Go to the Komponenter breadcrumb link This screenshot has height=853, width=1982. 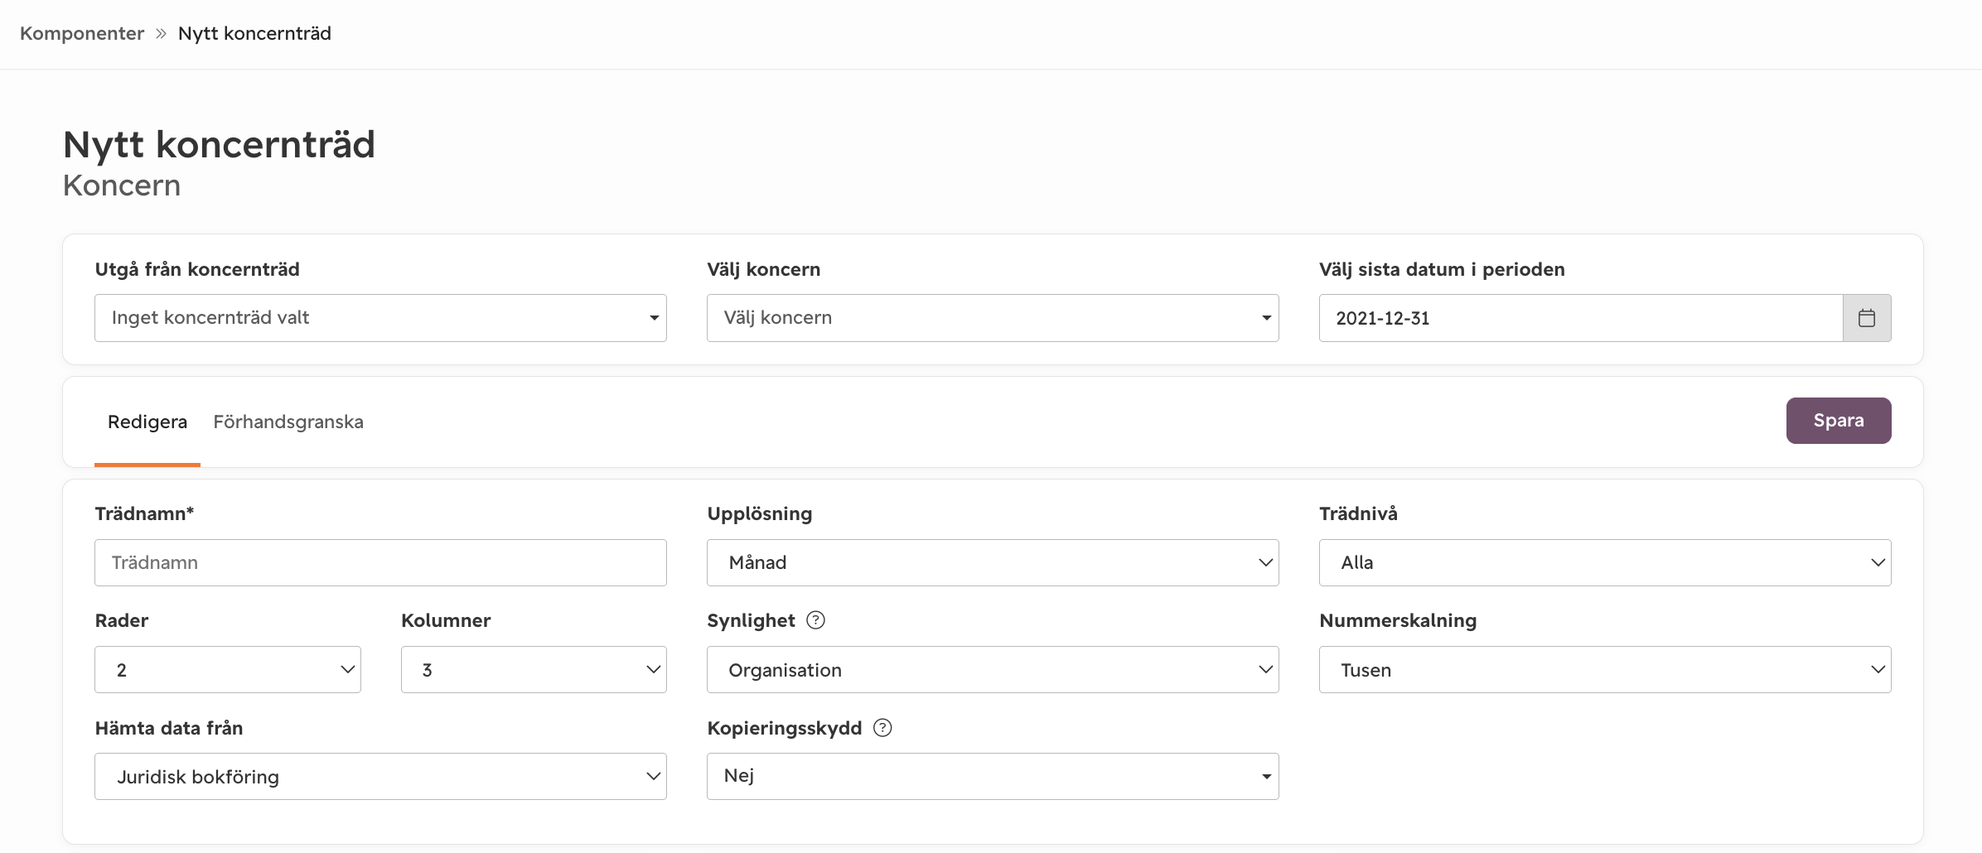coord(82,33)
